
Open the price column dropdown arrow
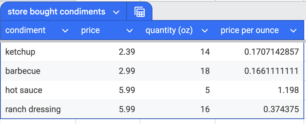(130, 30)
